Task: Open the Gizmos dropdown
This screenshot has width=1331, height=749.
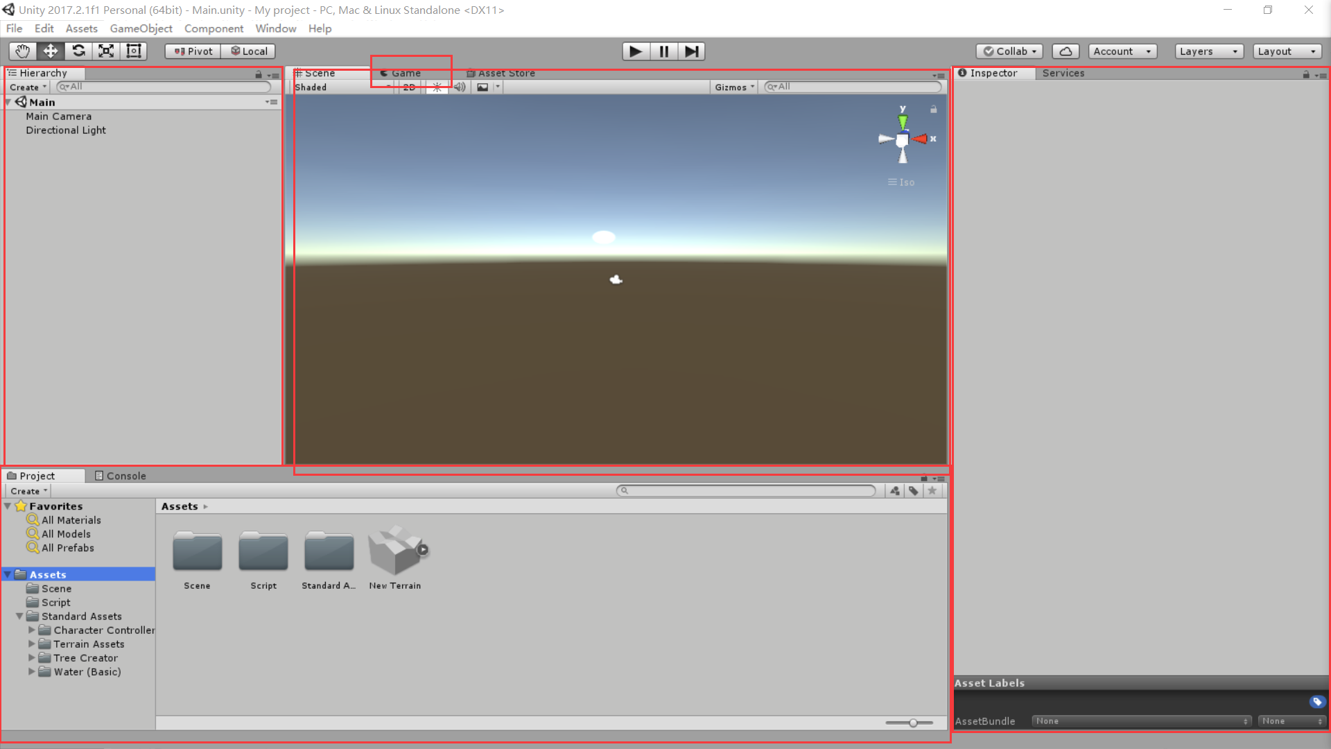Action: (733, 87)
